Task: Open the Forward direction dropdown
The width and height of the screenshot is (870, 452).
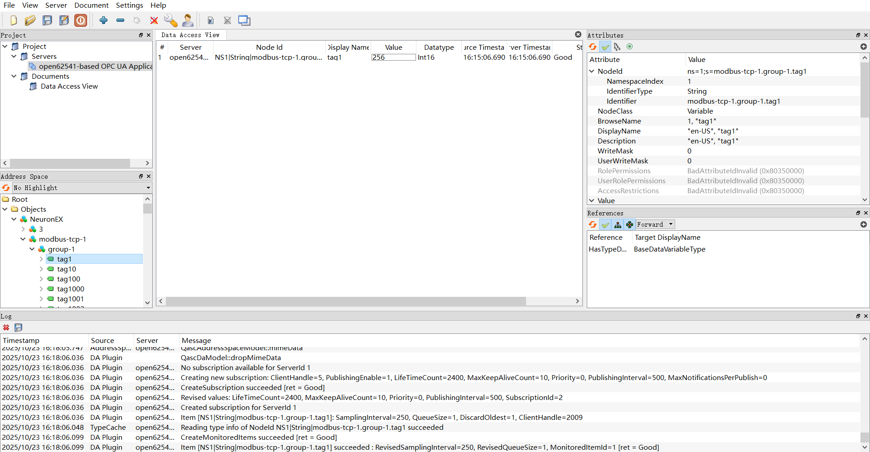Action: point(655,224)
